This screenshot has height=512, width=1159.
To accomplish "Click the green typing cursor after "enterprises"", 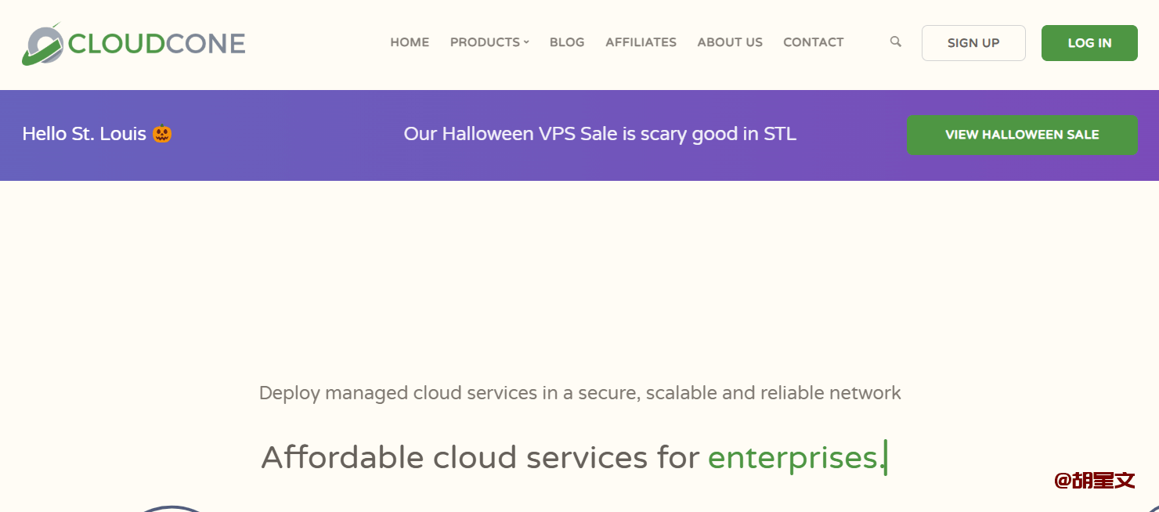I will (x=886, y=457).
